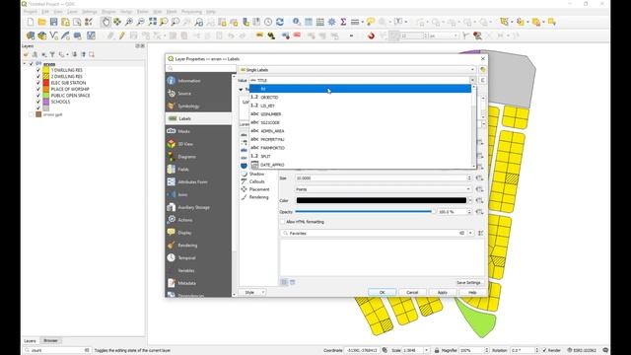Click the Save Settings button
The height and width of the screenshot is (355, 631).
click(x=468, y=283)
